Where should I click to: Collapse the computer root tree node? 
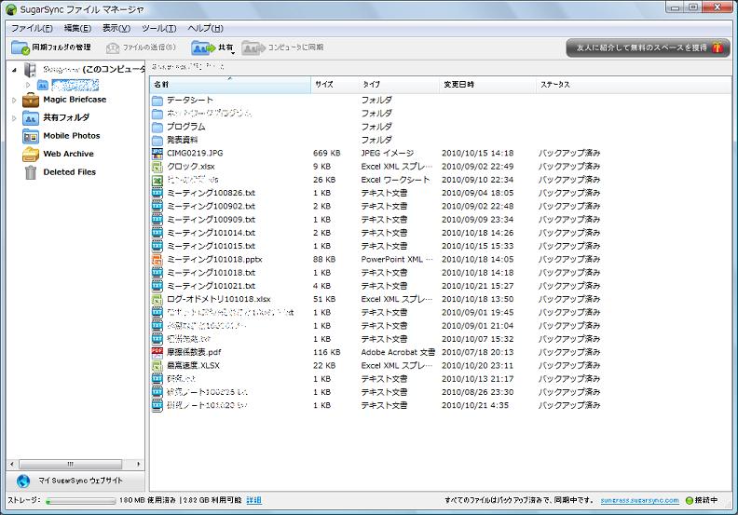click(x=14, y=70)
